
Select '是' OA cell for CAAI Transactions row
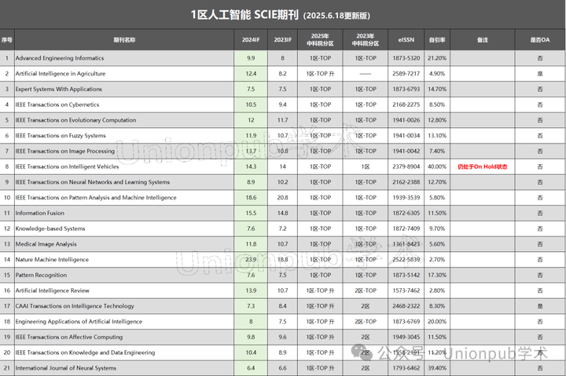click(x=540, y=306)
